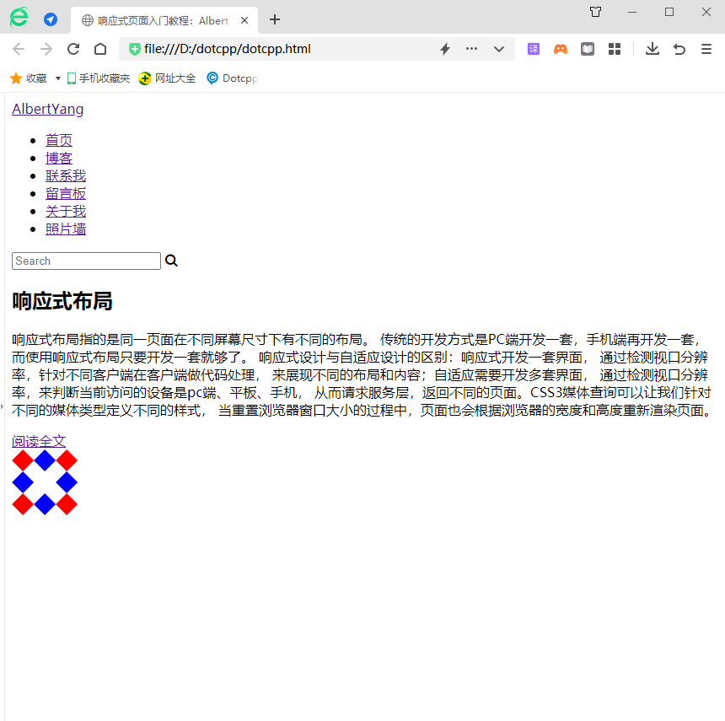Open the extensions grid icon
The height and width of the screenshot is (721, 725).
click(x=615, y=49)
